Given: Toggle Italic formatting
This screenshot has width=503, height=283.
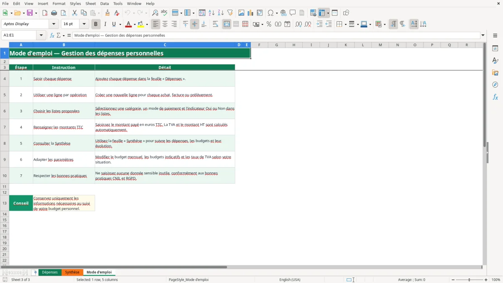Looking at the screenshot, I should click(x=105, y=24).
